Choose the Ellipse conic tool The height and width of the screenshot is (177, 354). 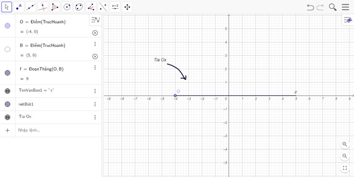tap(79, 7)
